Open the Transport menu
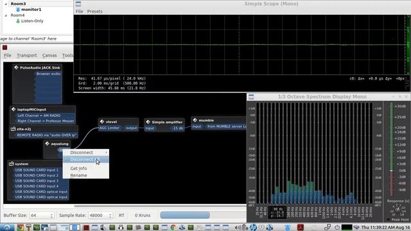Viewport: 411px width, 231px height. pos(27,55)
